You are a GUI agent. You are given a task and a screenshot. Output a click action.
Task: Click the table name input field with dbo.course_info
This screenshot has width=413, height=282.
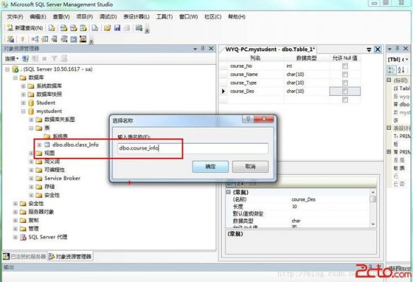(193, 148)
